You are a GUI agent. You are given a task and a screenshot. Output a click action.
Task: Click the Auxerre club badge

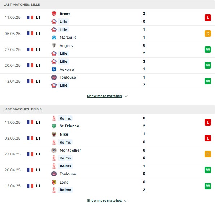tap(54, 69)
